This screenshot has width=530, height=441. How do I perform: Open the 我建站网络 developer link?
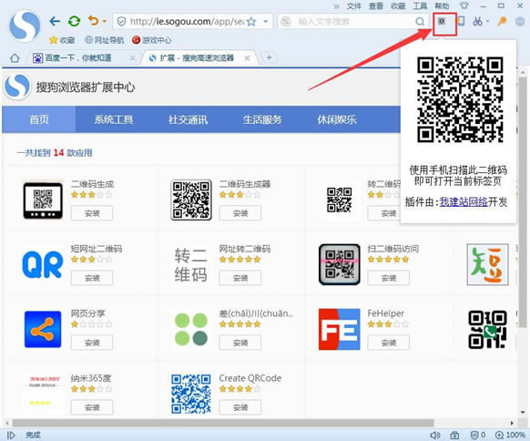[x=464, y=202]
